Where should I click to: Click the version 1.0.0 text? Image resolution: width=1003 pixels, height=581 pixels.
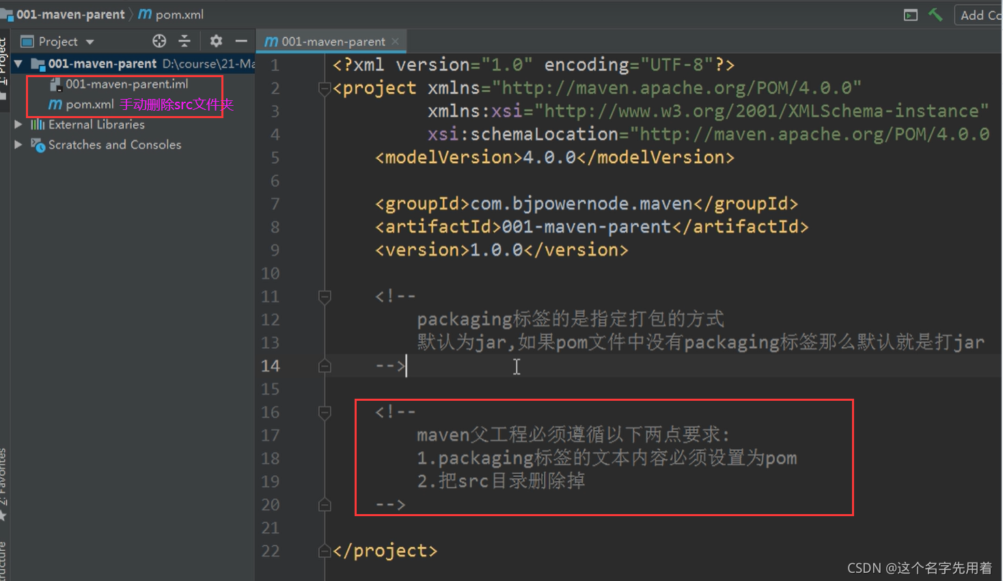(496, 250)
